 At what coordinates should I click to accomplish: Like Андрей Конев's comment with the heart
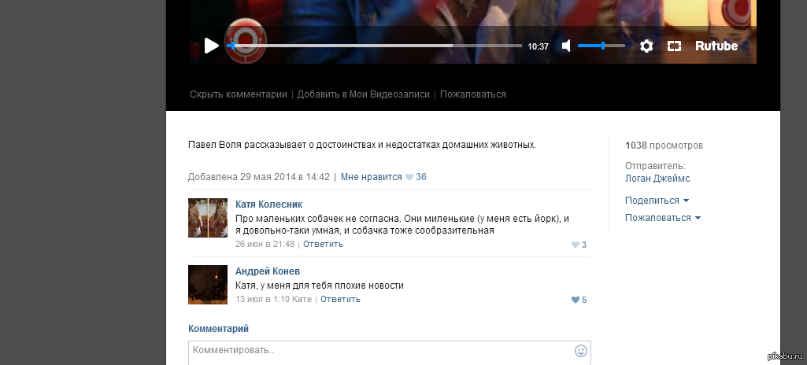tap(576, 300)
